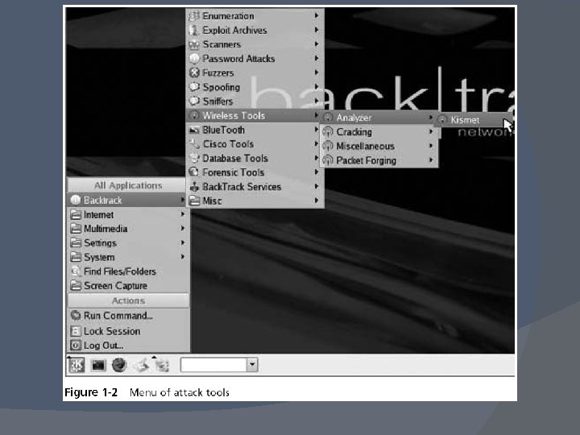The height and width of the screenshot is (435, 580).
Task: Click the K menu taskbar button
Action: 77,365
